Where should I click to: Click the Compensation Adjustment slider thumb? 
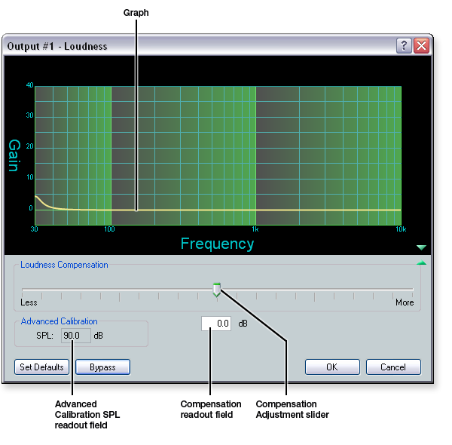tap(217, 290)
